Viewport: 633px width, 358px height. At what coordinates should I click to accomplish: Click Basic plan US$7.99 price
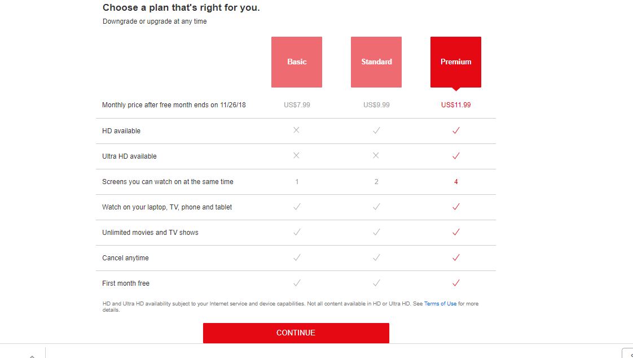[x=297, y=104]
